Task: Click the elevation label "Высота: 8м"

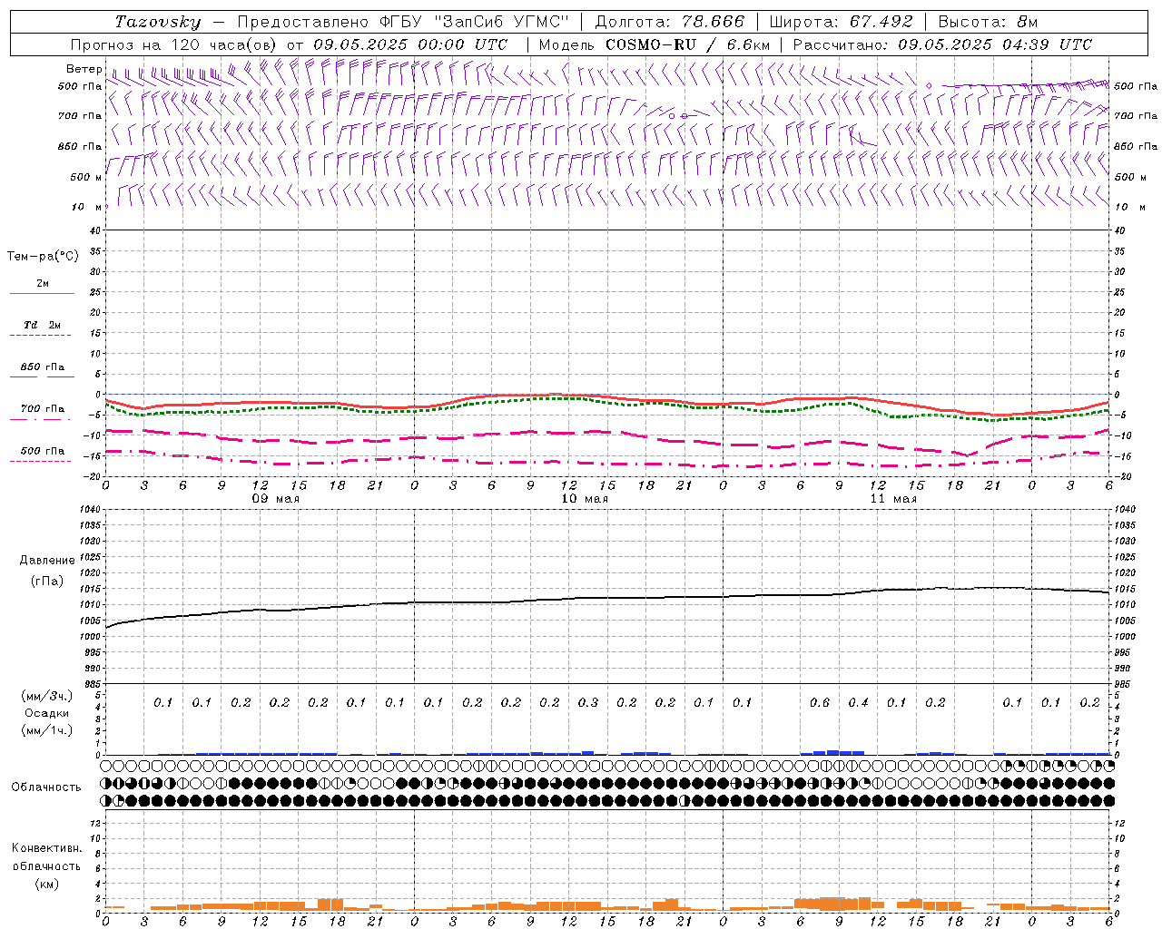Action: tap(988, 22)
